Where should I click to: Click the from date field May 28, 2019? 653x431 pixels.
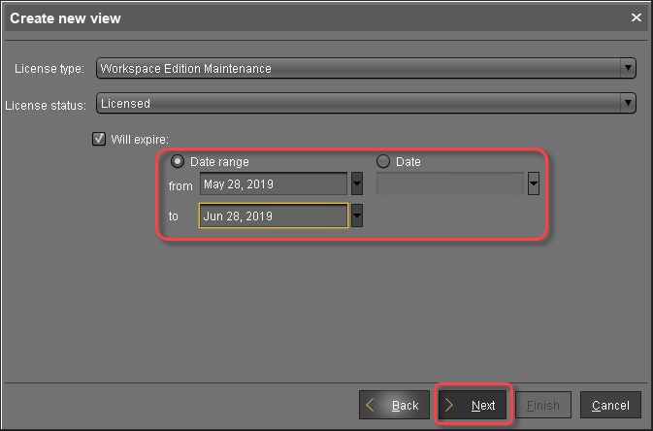(273, 184)
